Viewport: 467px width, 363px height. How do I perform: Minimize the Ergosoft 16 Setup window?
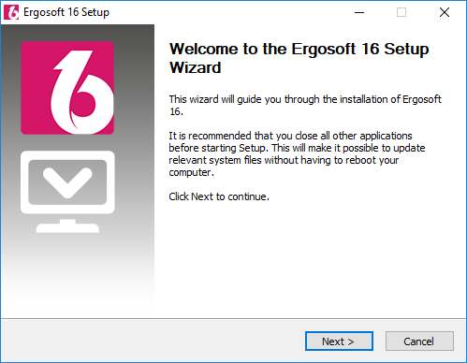359,12
